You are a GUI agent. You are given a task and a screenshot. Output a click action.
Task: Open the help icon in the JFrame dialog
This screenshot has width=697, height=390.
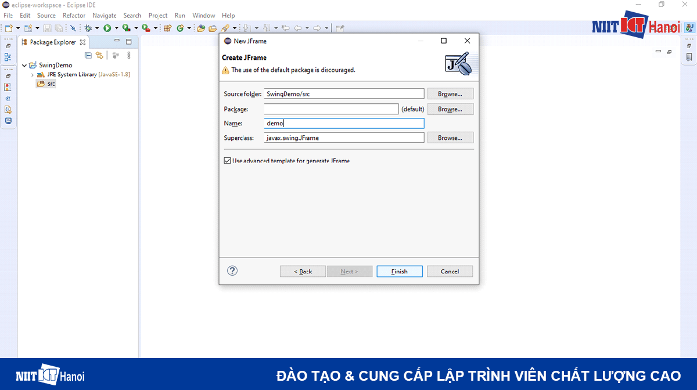232,270
